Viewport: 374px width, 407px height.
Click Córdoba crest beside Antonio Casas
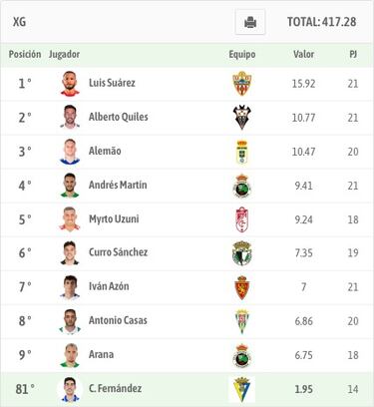[x=242, y=321]
